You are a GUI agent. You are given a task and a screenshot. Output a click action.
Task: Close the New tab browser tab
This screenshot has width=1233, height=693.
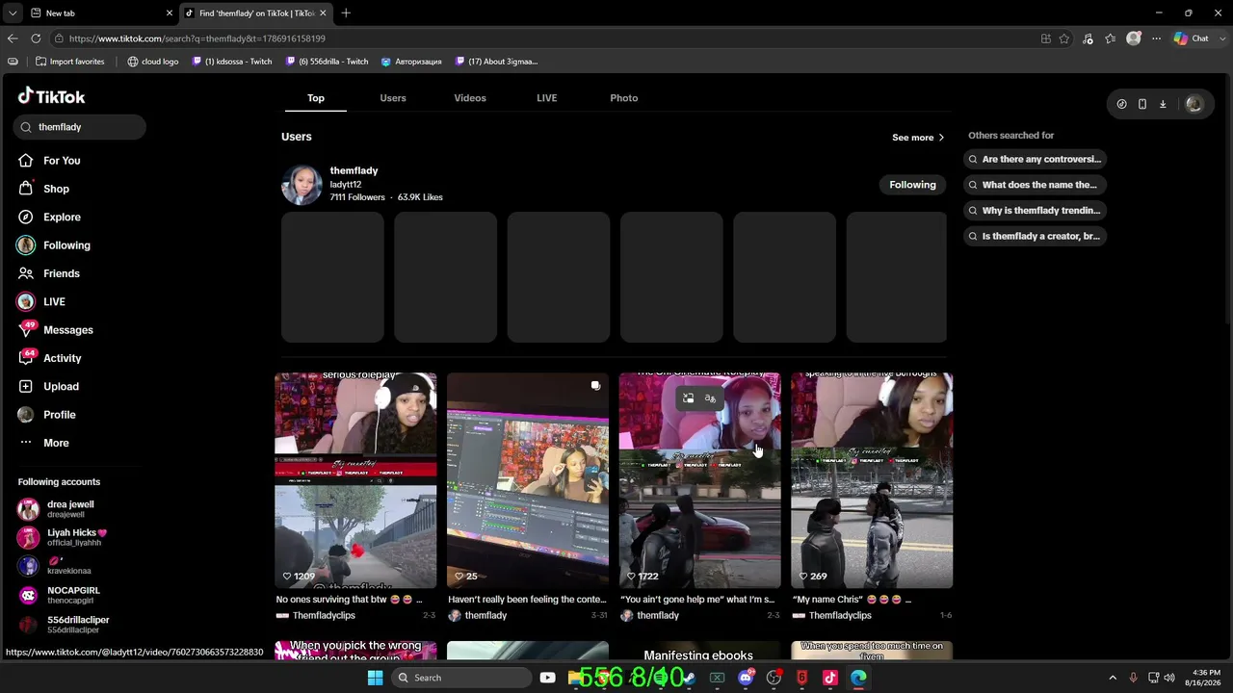tap(170, 13)
